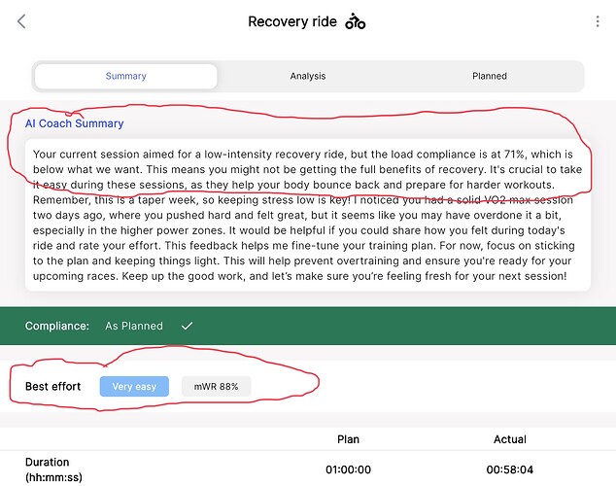
Task: Click the cycling bike icon beside title
Action: click(356, 21)
